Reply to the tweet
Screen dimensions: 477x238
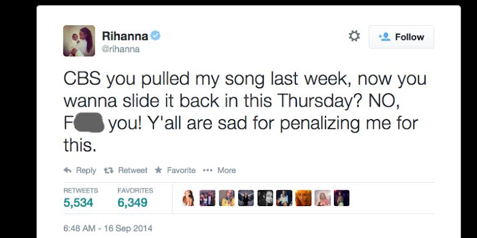[80, 170]
